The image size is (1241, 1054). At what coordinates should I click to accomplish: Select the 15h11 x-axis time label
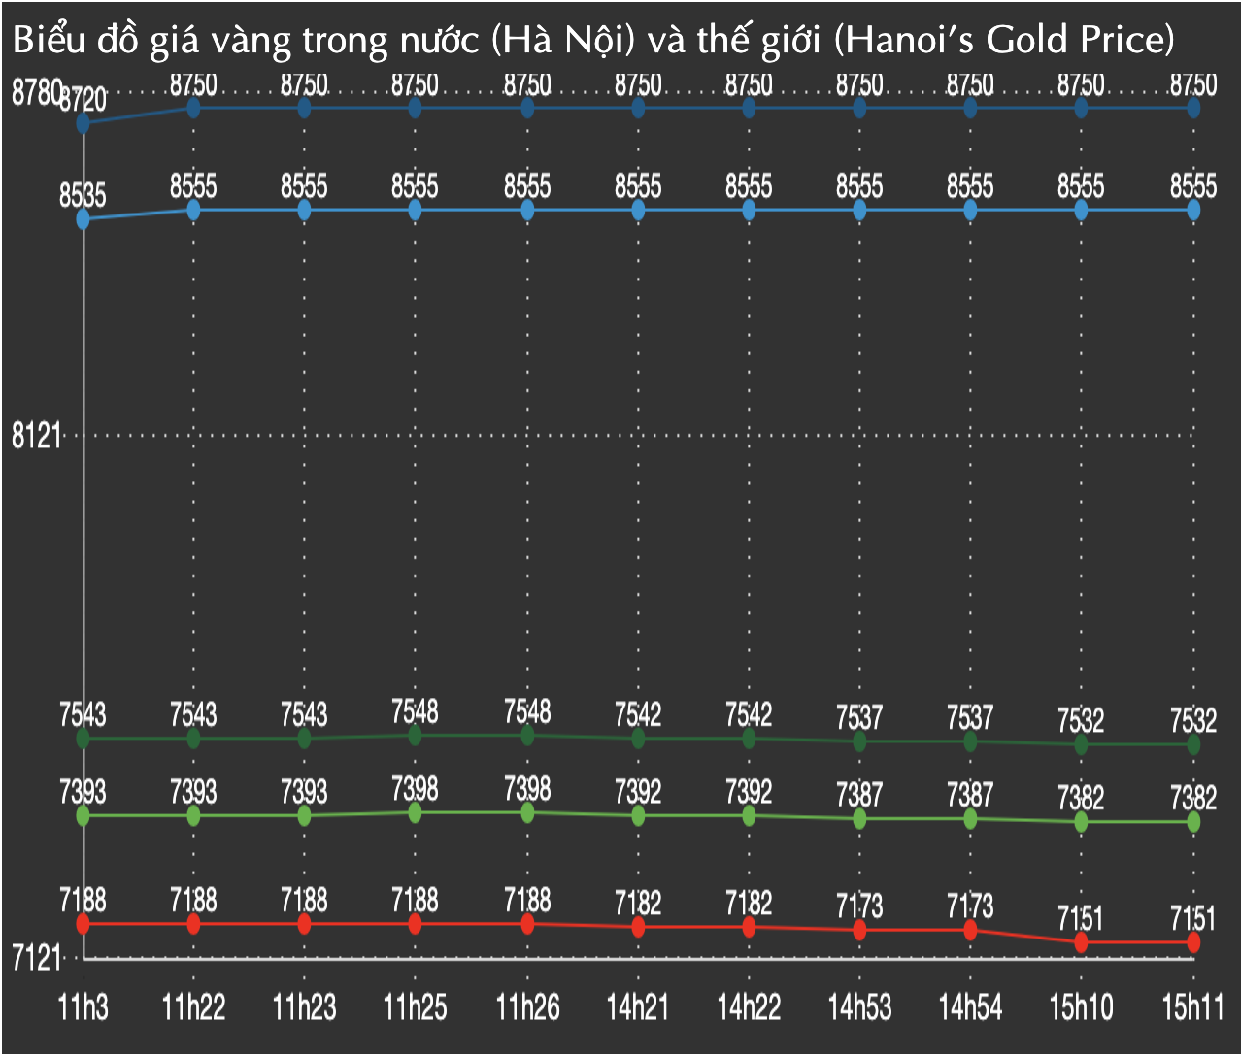pos(1192,1007)
